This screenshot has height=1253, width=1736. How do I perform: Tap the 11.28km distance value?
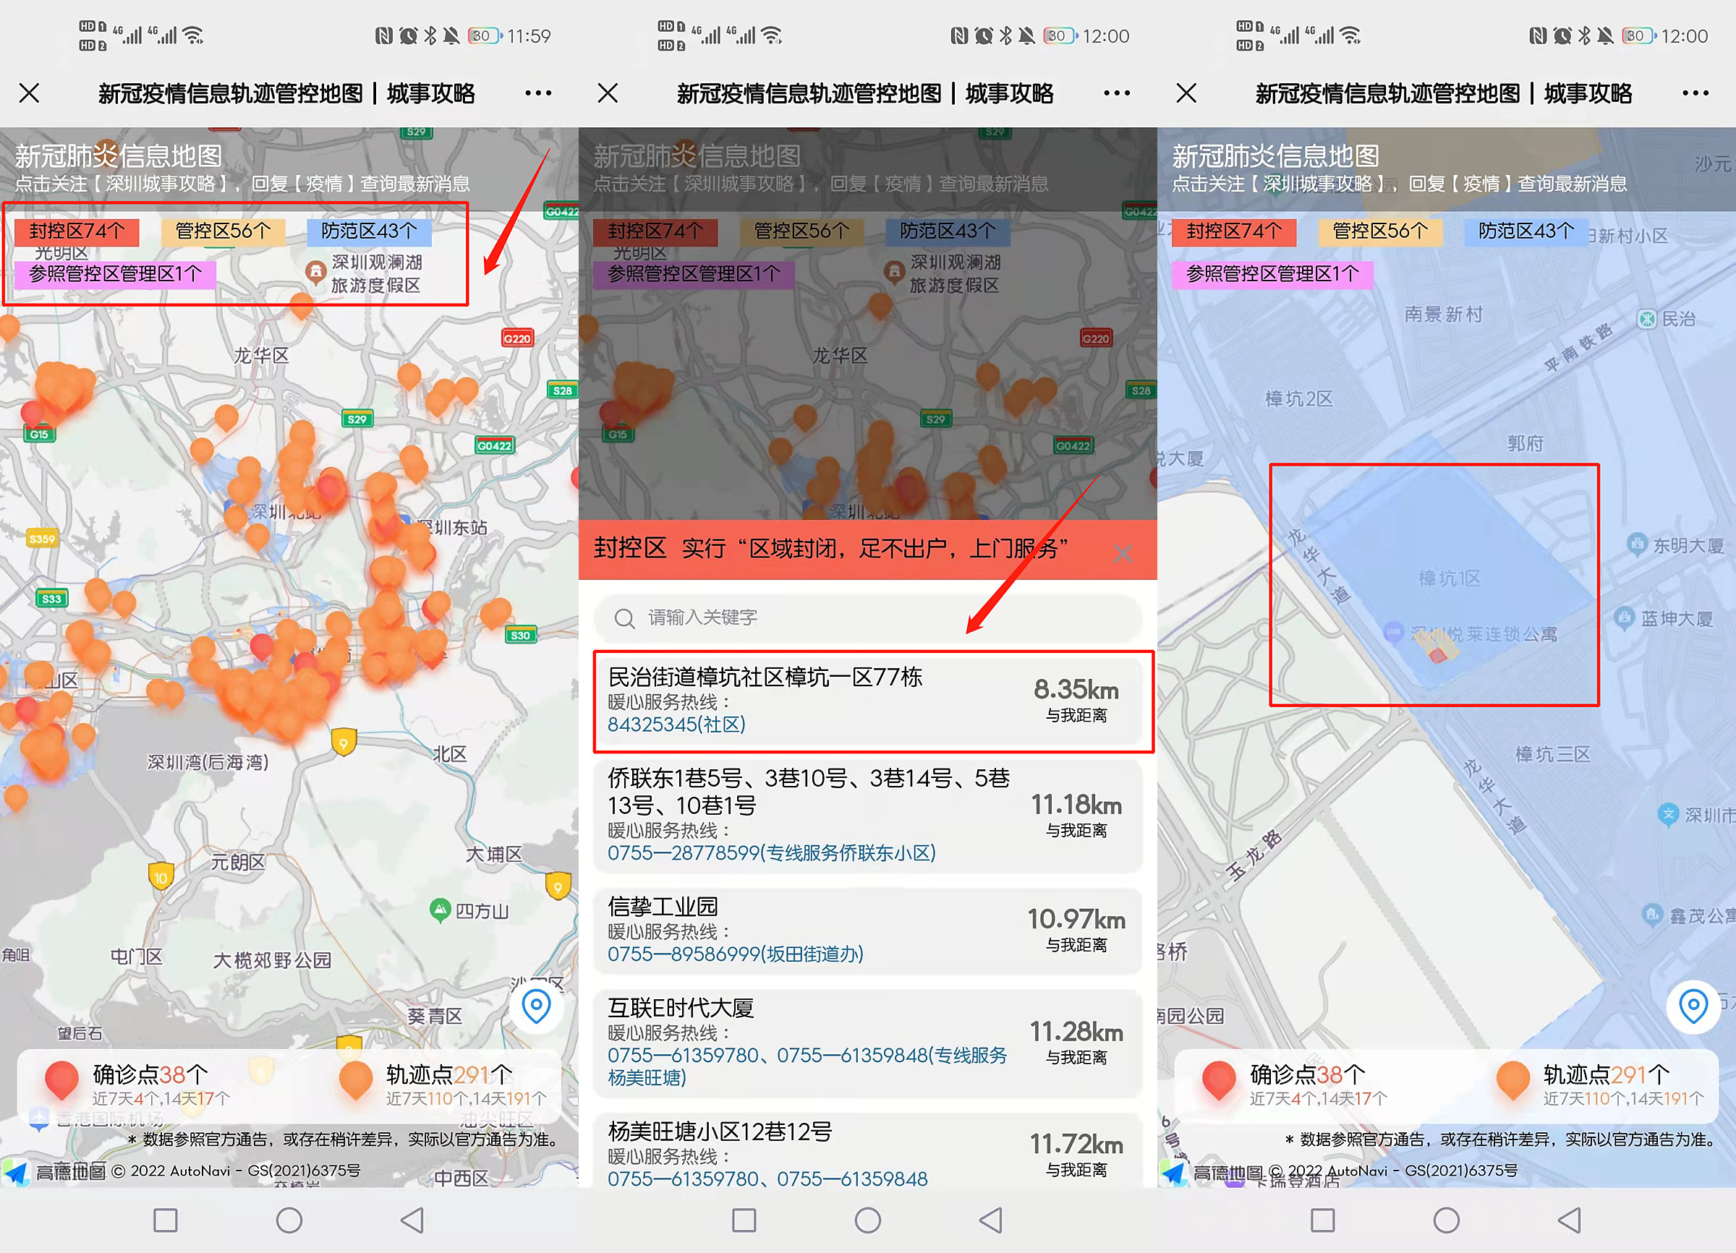(1076, 1032)
